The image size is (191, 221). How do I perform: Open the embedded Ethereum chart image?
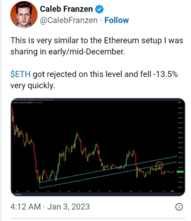(98, 147)
